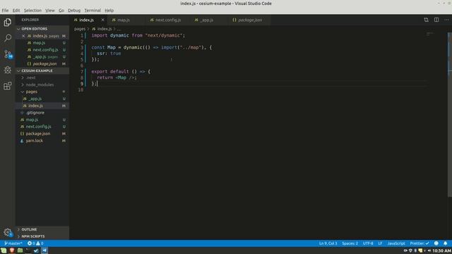Open map.js in the project tree
This screenshot has height=254, width=452.
click(42, 119)
